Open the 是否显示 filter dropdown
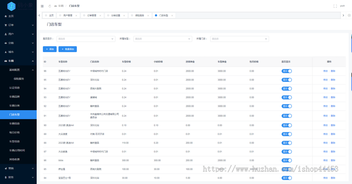This screenshot has height=184, width=352. pos(86,39)
